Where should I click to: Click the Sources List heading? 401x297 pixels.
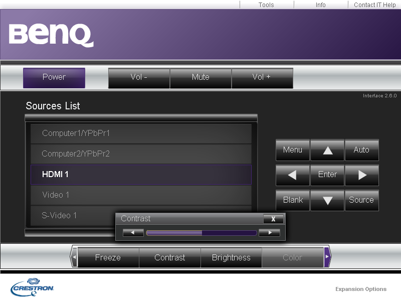coord(53,106)
